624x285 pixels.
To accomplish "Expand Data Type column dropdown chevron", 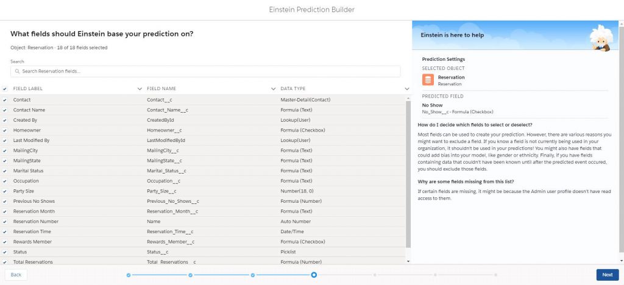I will pyautogui.click(x=406, y=89).
